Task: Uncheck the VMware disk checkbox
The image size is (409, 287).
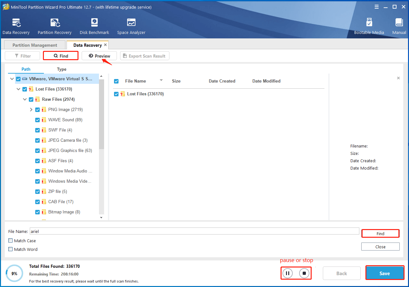Action: [18, 79]
